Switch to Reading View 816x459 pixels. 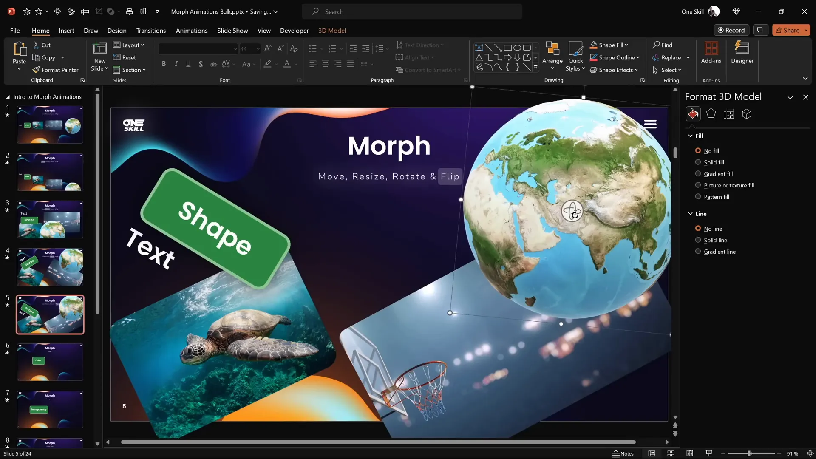click(690, 453)
